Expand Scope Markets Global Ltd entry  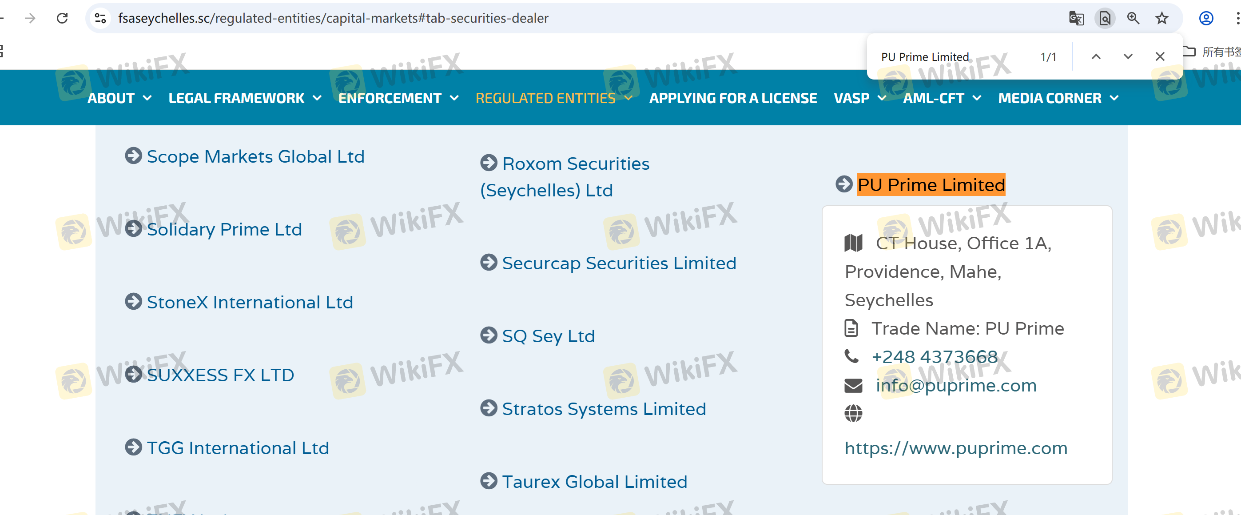[255, 156]
